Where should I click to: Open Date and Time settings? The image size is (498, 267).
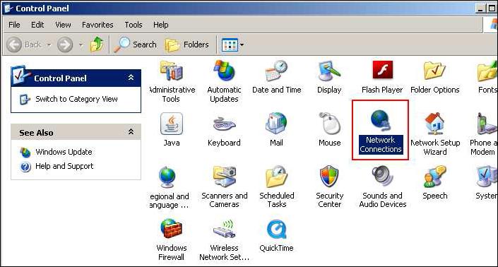[277, 77]
